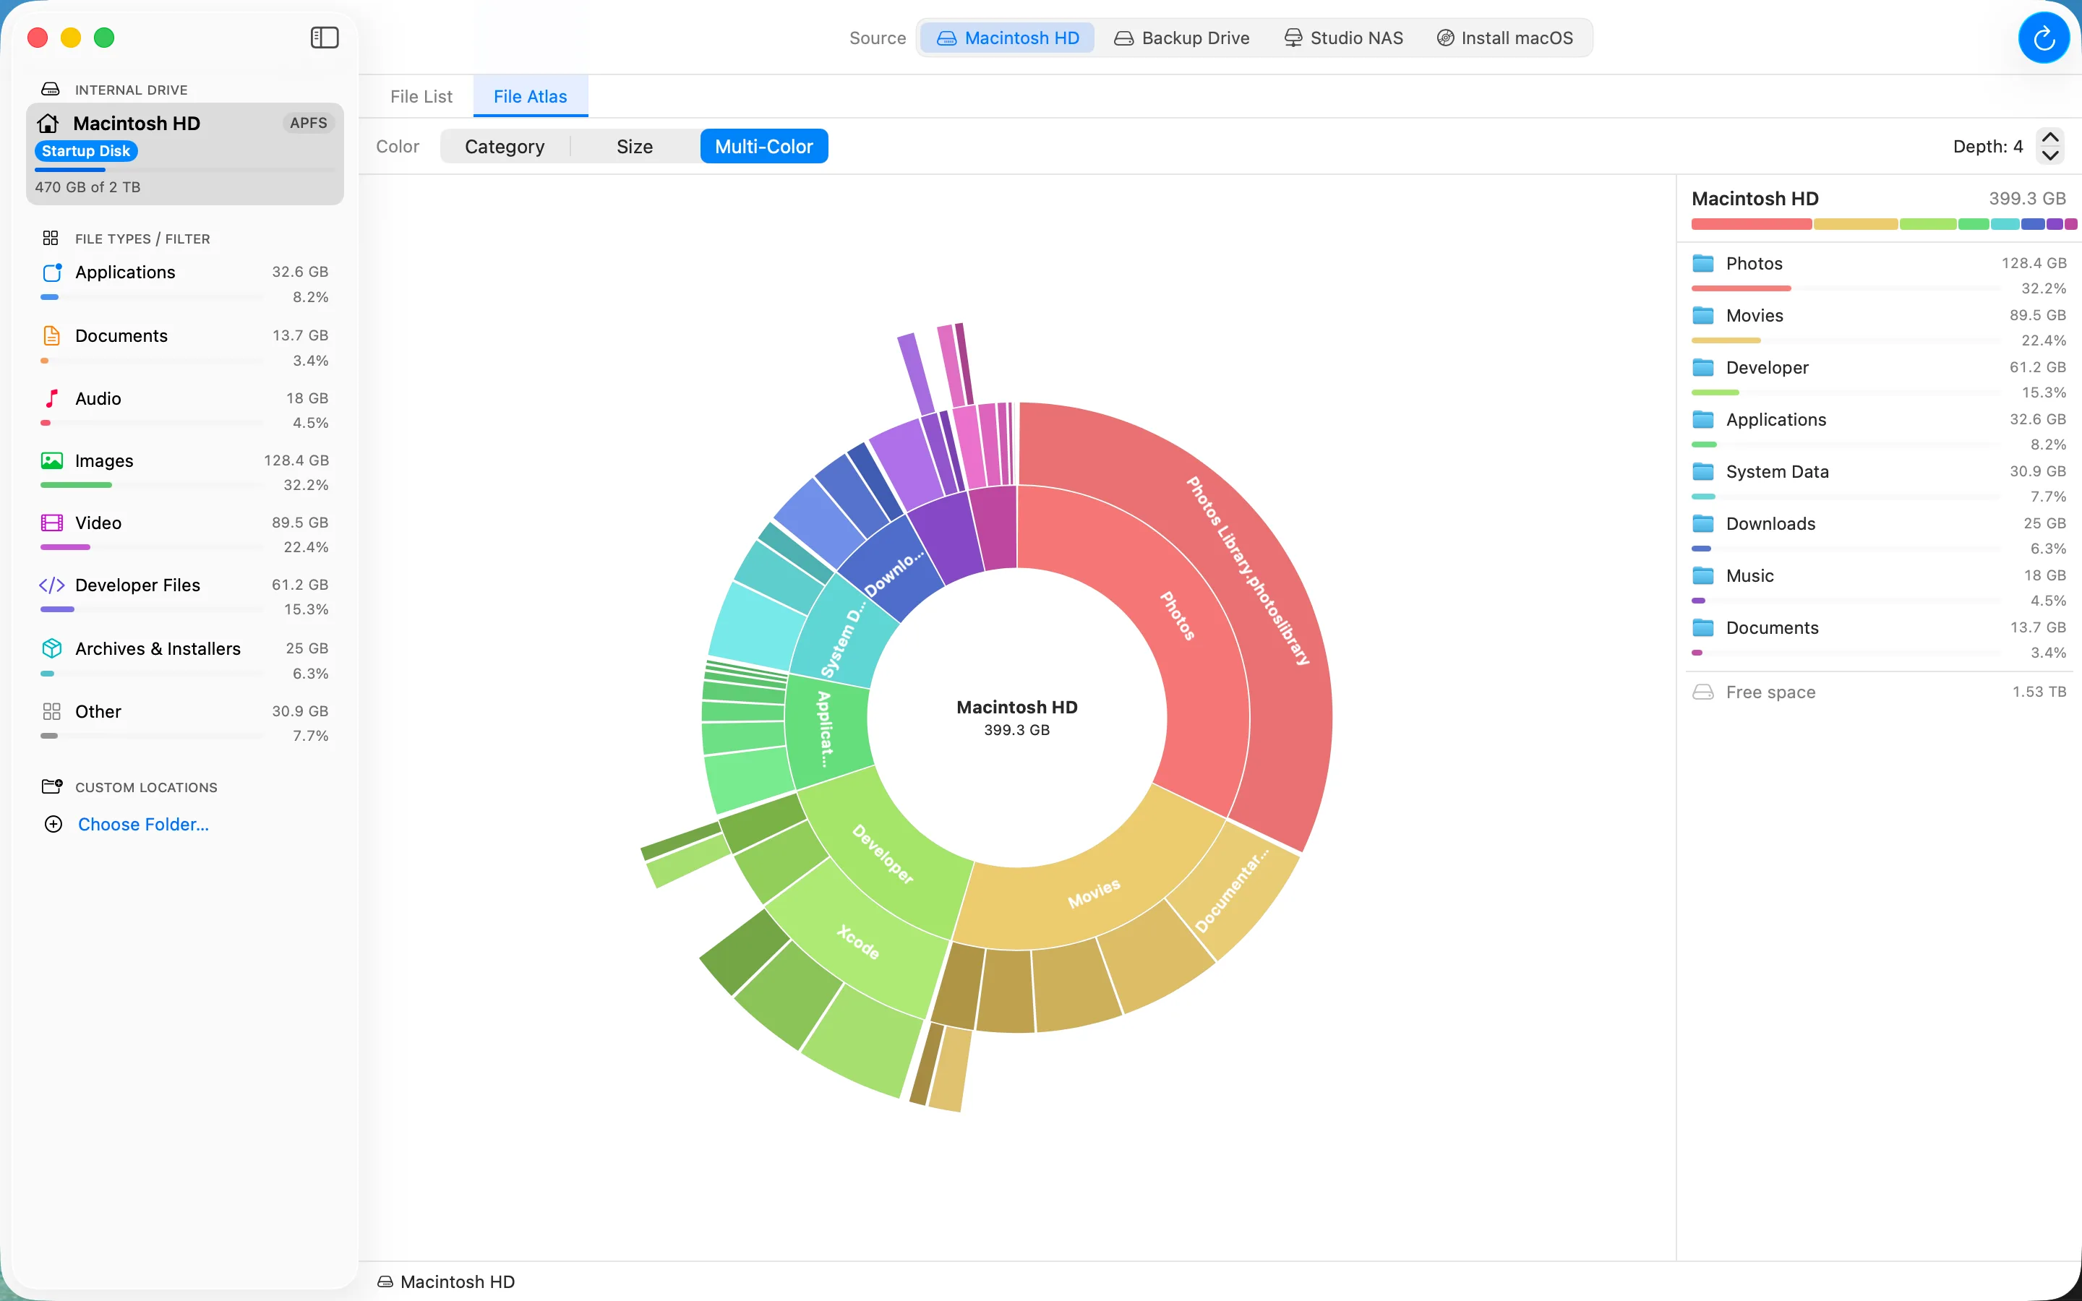
Task: Open the System Data row in the right list
Action: 1879,483
